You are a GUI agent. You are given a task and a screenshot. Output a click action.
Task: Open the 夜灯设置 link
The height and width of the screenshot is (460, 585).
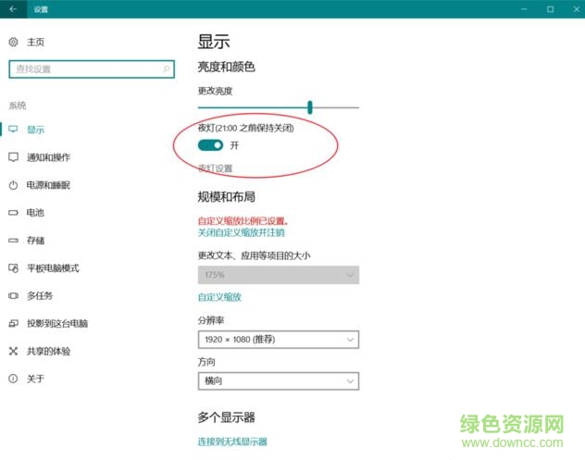(x=216, y=168)
